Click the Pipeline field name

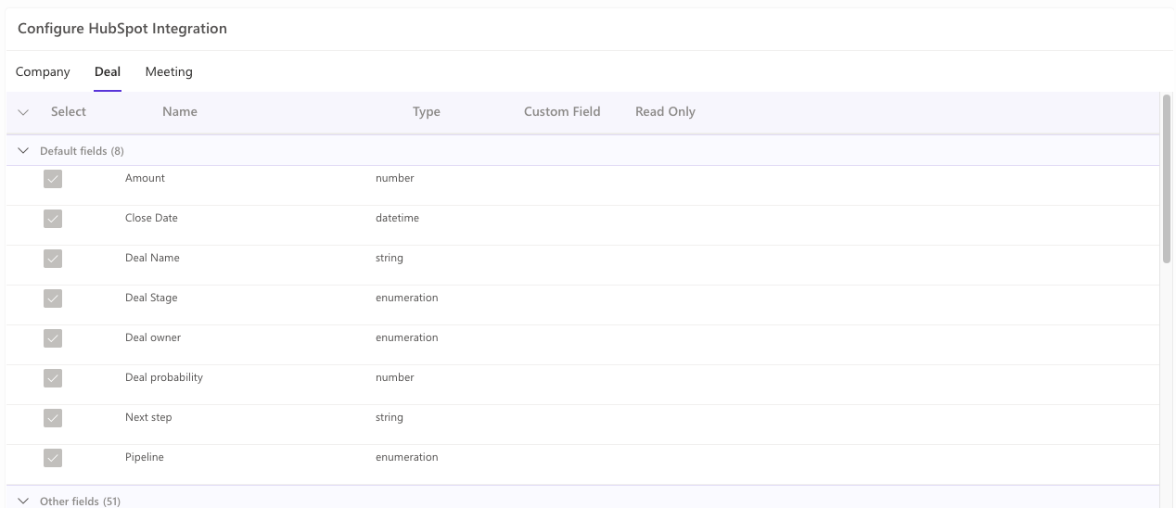click(x=145, y=457)
